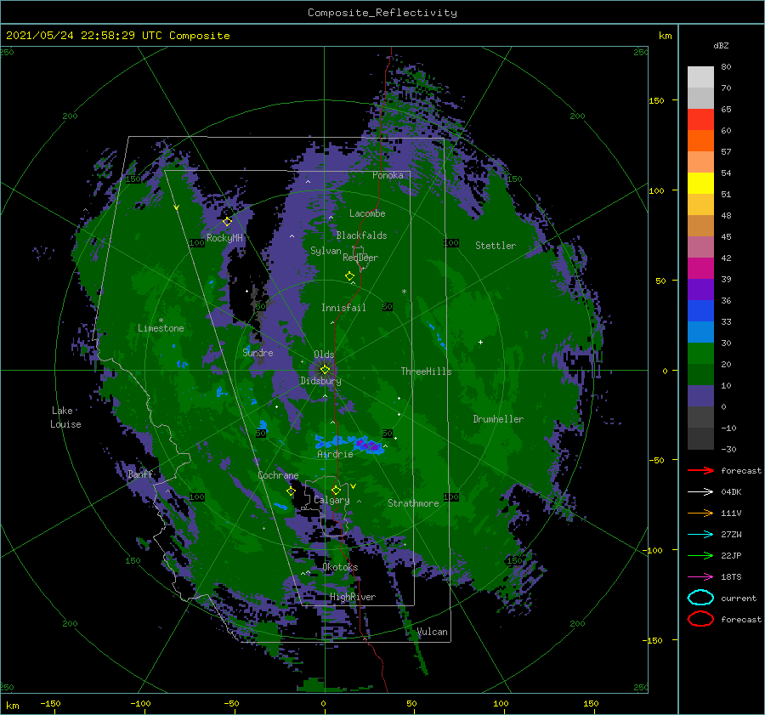Click the Strathmore city label
This screenshot has width=765, height=715.
(413, 503)
